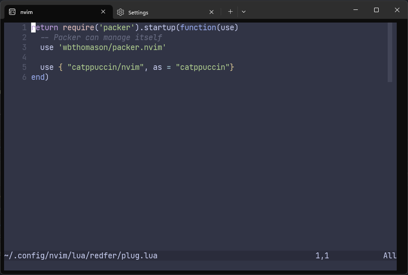The height and width of the screenshot is (275, 408).
Task: Expand the tab options arrow next to plus
Action: [x=244, y=12]
